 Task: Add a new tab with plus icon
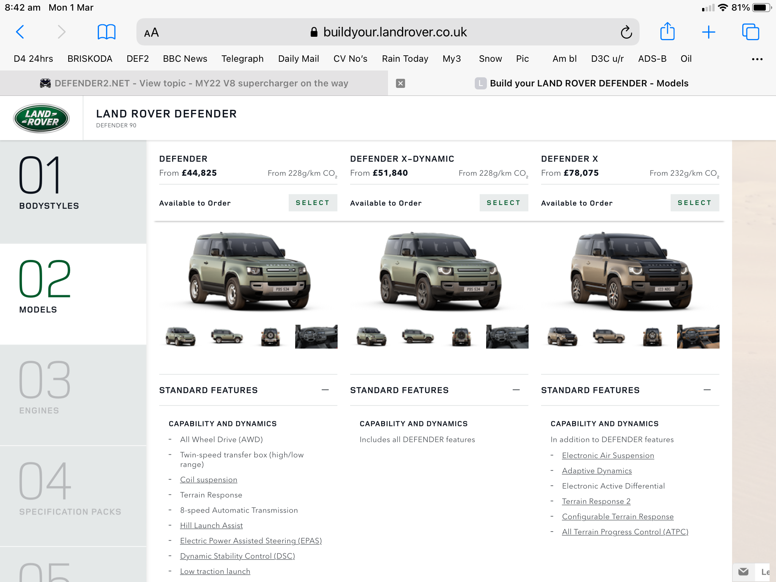tap(708, 32)
